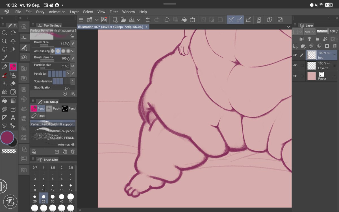Image resolution: width=339 pixels, height=212 pixels.
Task: Select the Eyedropper tool
Action: coord(5,58)
